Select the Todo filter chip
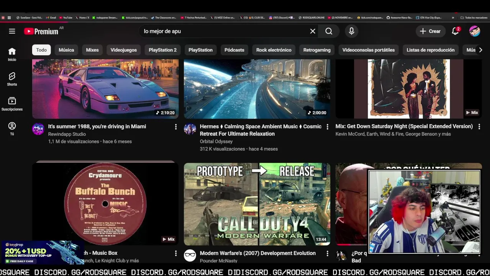 41,50
